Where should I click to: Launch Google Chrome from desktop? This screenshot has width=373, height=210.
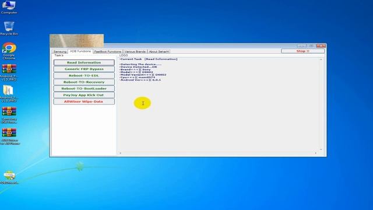(x=9, y=51)
